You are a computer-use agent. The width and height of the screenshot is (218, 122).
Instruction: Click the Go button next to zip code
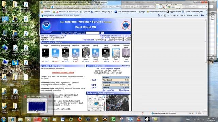click(102, 33)
